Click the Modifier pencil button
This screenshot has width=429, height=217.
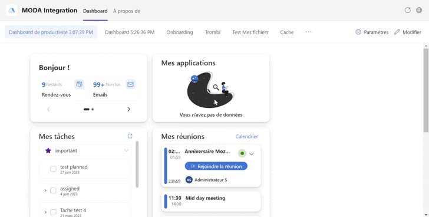(407, 32)
